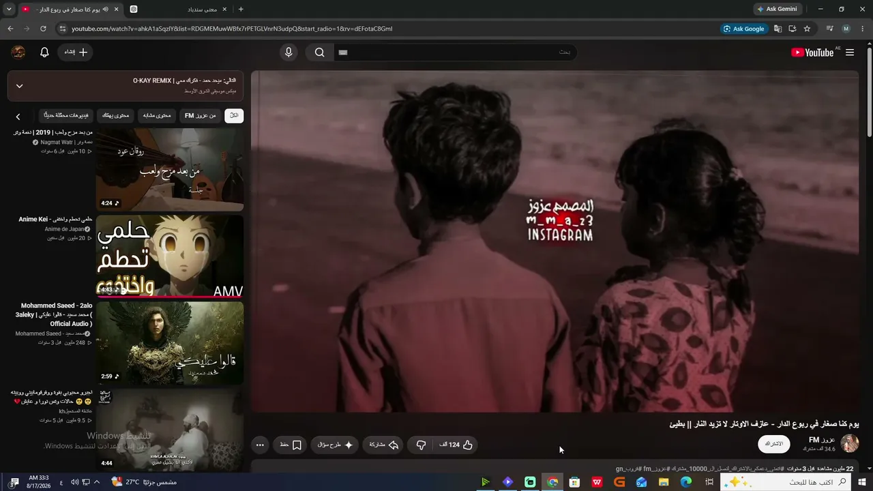Open the Chrome three-dot menu
Screen dimensions: 873x491
point(862,29)
